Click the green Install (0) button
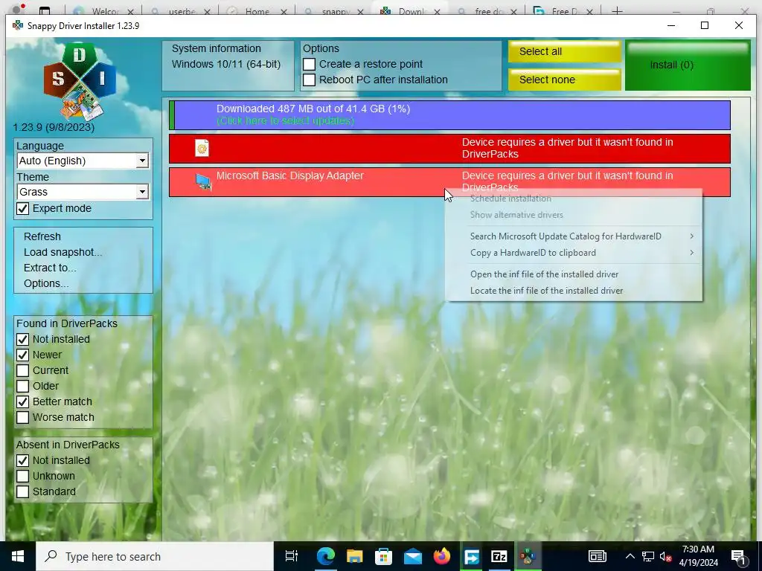762x571 pixels. [688, 65]
